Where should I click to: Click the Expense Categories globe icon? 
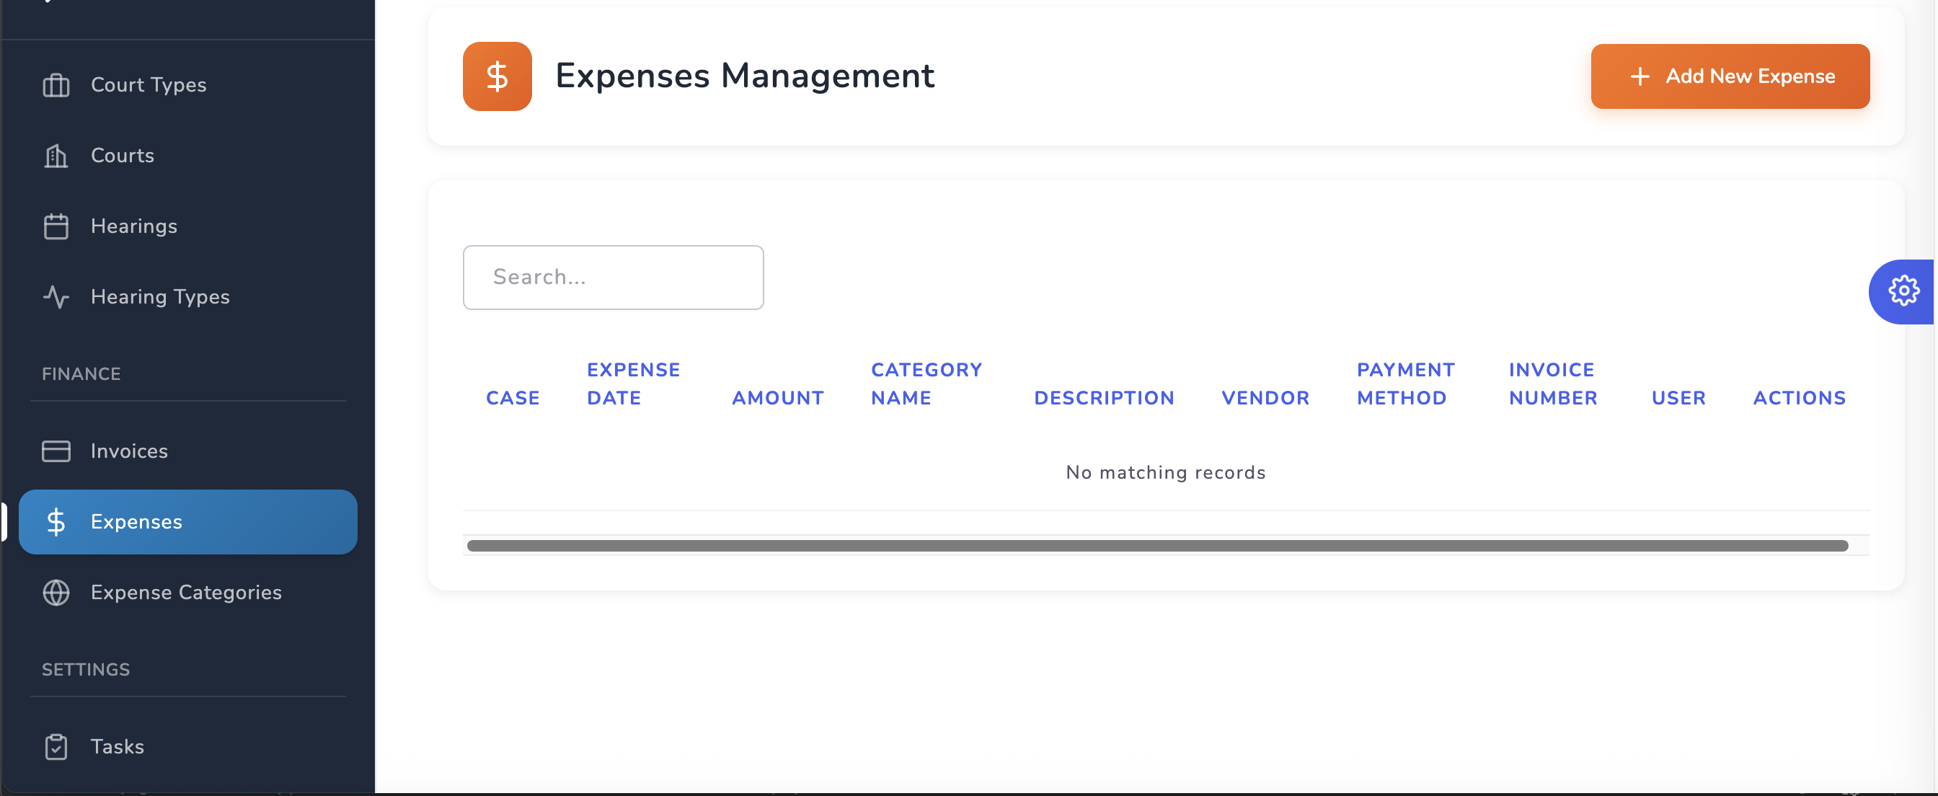click(x=56, y=592)
